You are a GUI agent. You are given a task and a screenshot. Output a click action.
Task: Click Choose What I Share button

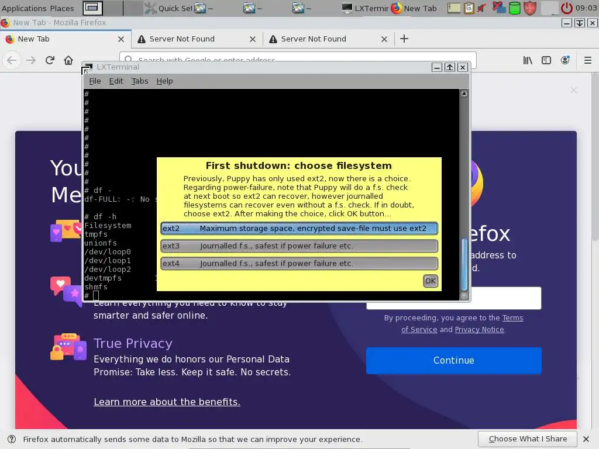click(528, 439)
